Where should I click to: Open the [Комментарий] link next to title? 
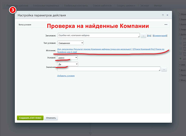pos(160,36)
